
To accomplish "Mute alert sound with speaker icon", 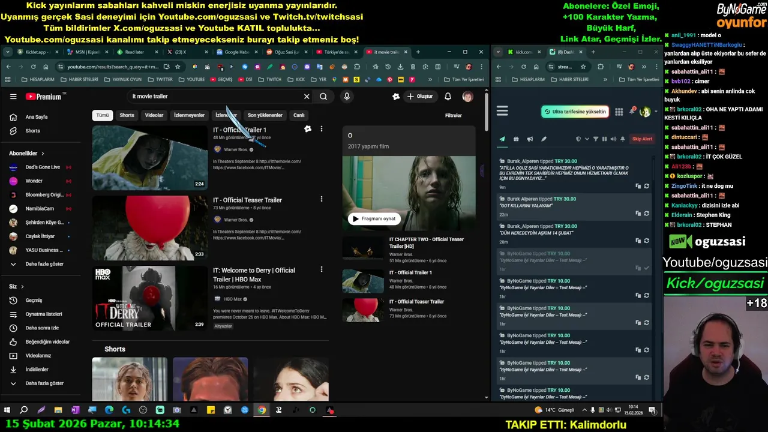I will coord(613,139).
